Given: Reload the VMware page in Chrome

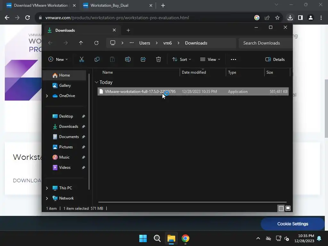Looking at the screenshot, I should point(28,18).
